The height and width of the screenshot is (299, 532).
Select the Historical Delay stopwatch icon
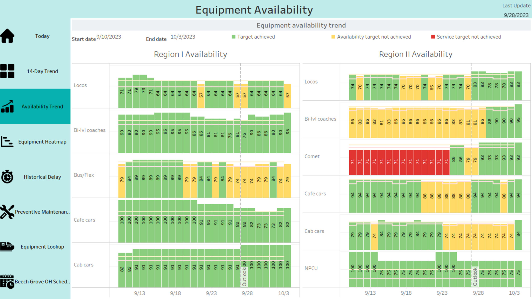tap(8, 177)
